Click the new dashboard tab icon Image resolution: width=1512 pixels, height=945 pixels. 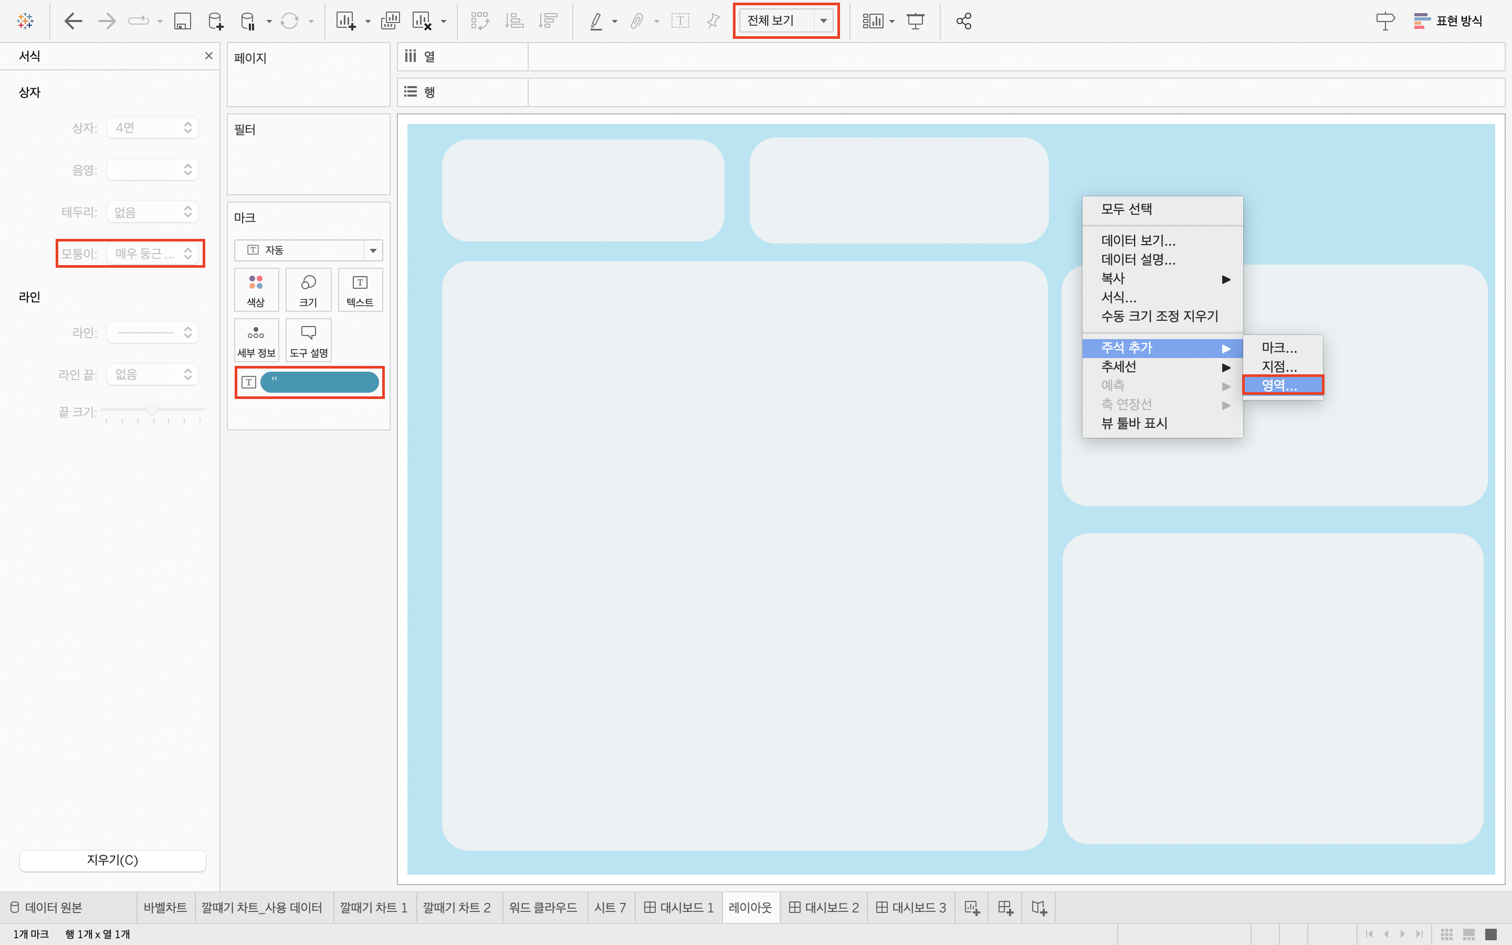click(1005, 908)
